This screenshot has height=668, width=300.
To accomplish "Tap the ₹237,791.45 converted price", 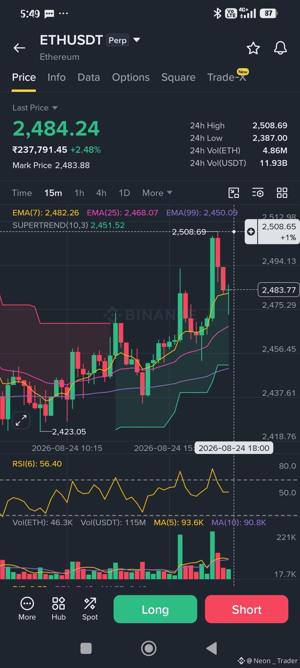I will [40, 150].
